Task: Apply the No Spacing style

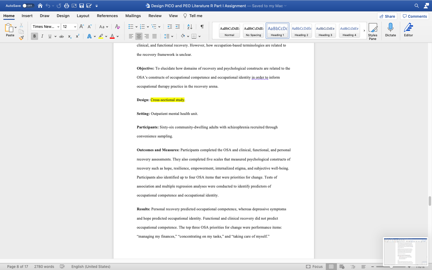Action: 253,31
